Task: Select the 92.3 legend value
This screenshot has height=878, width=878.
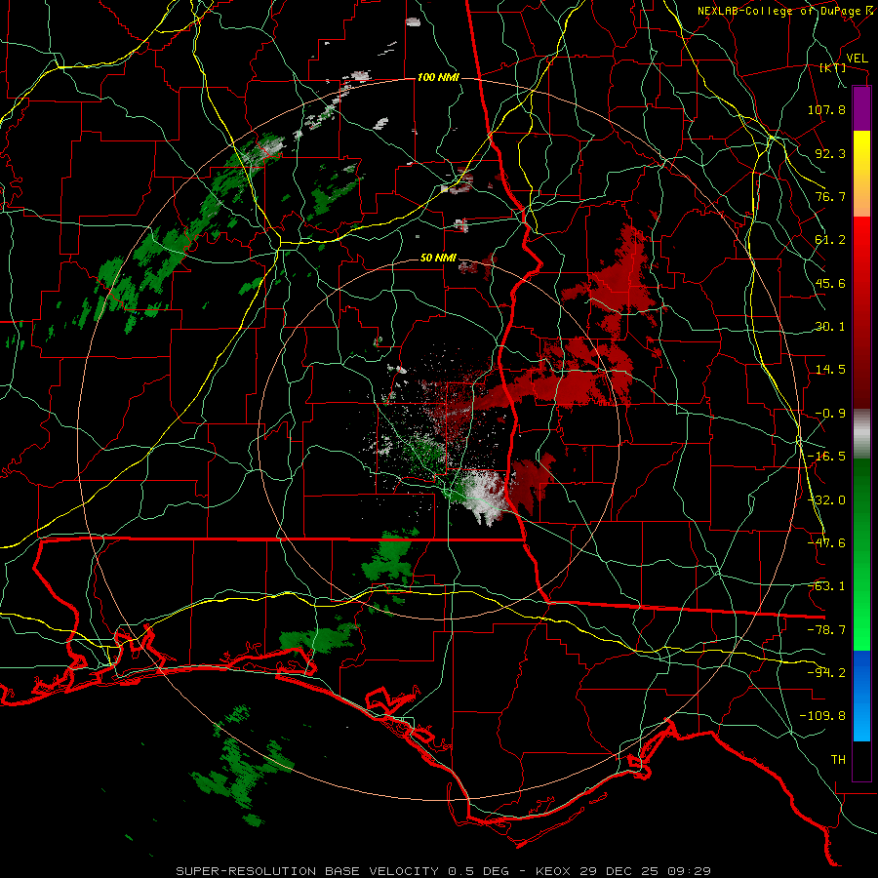Action: coord(830,153)
